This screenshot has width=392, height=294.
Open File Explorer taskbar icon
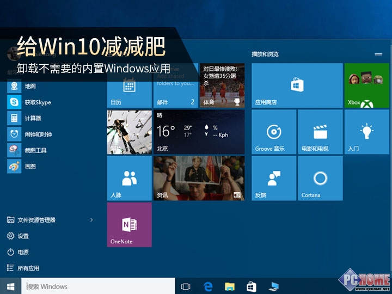point(230,286)
